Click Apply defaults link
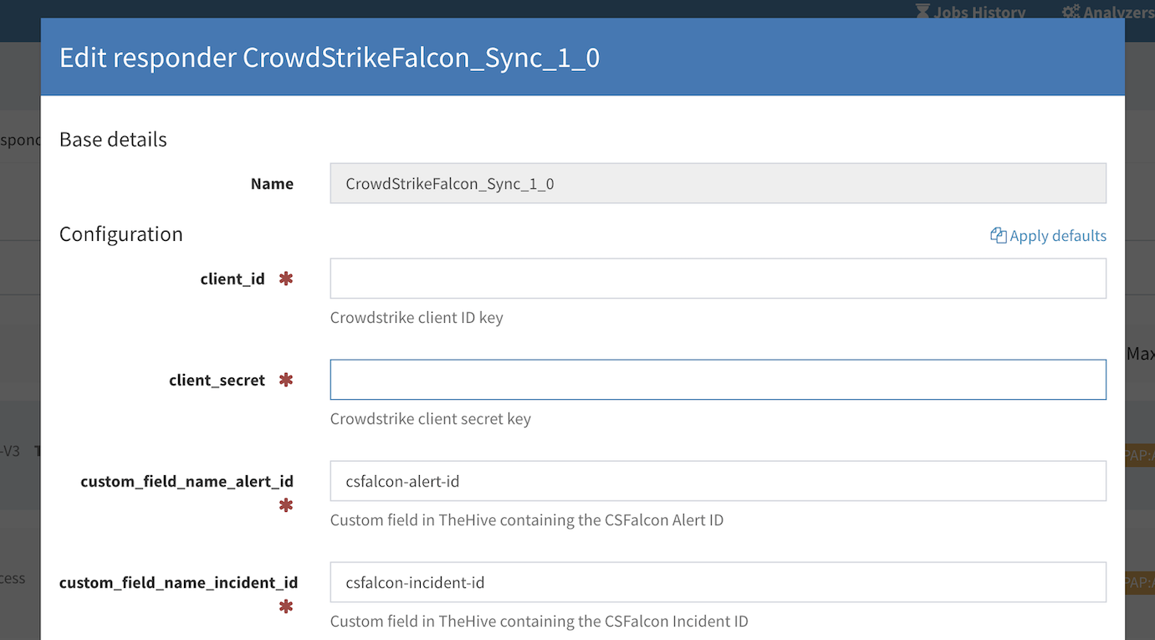 (x=1049, y=236)
